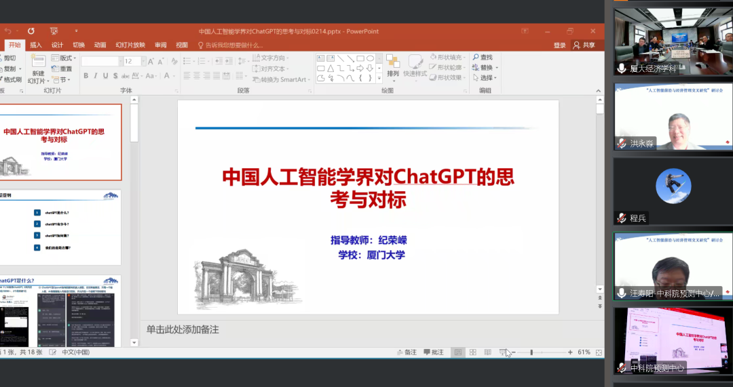Open the 插入 (Insert) ribbon tab
Viewport: 733px width, 387px height.
(36, 45)
